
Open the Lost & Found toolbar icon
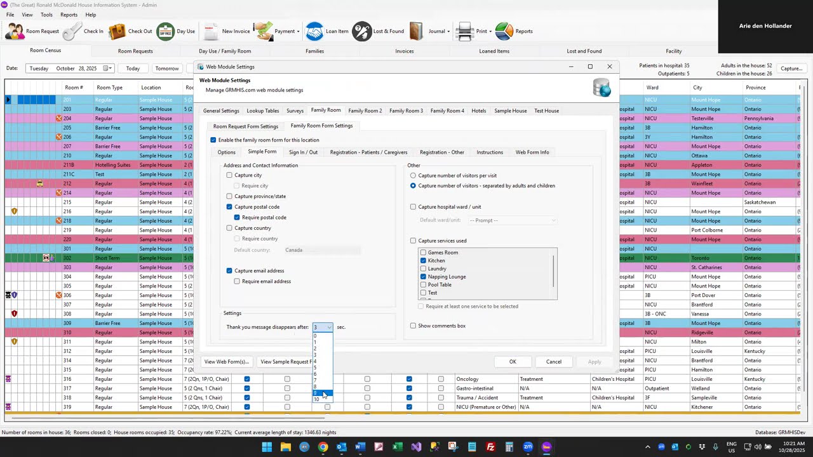361,31
